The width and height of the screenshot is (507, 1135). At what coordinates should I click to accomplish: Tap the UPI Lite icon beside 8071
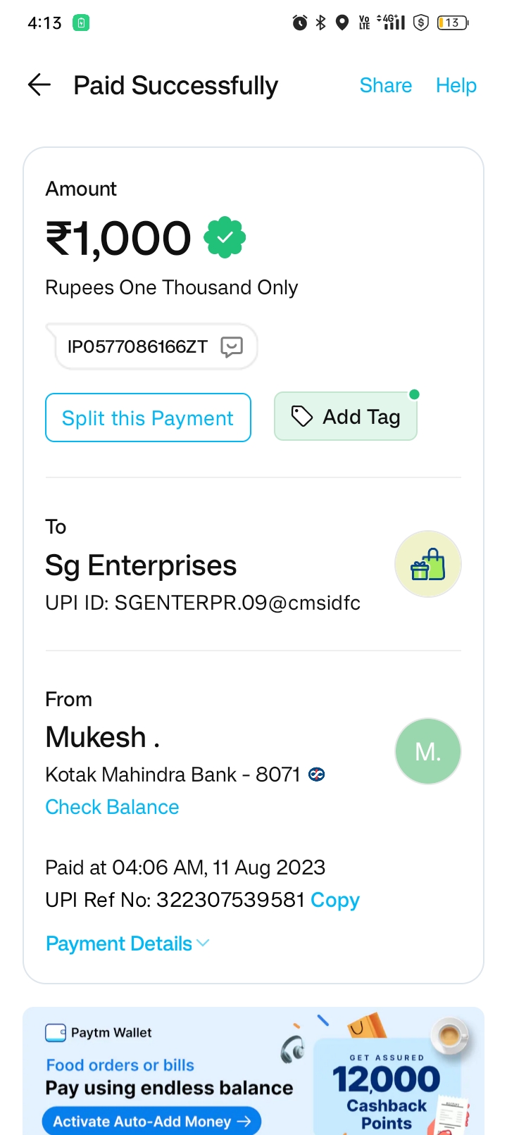click(x=317, y=775)
